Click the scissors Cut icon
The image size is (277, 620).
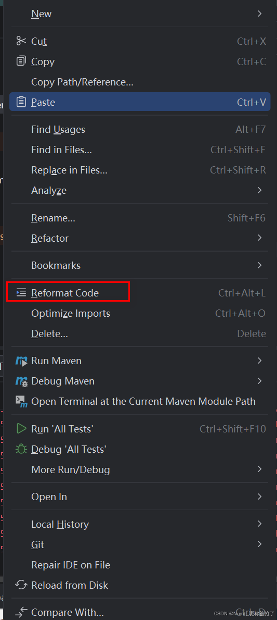click(21, 41)
